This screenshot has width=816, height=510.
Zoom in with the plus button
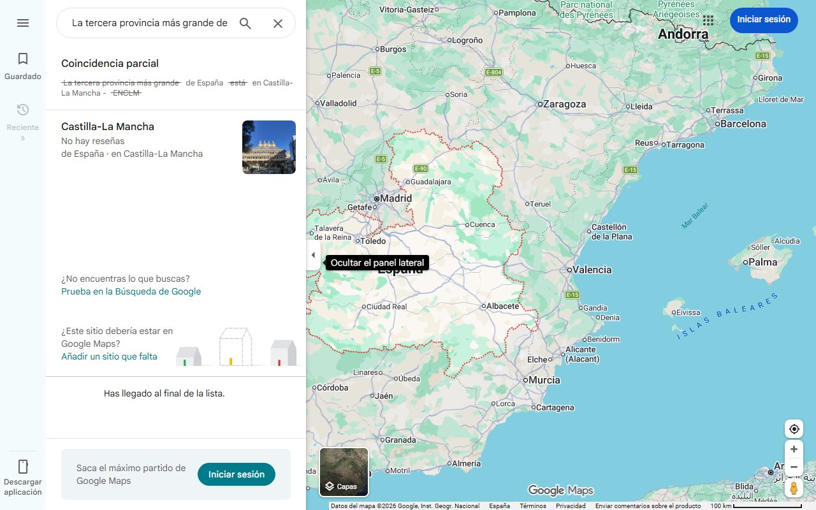(x=794, y=449)
